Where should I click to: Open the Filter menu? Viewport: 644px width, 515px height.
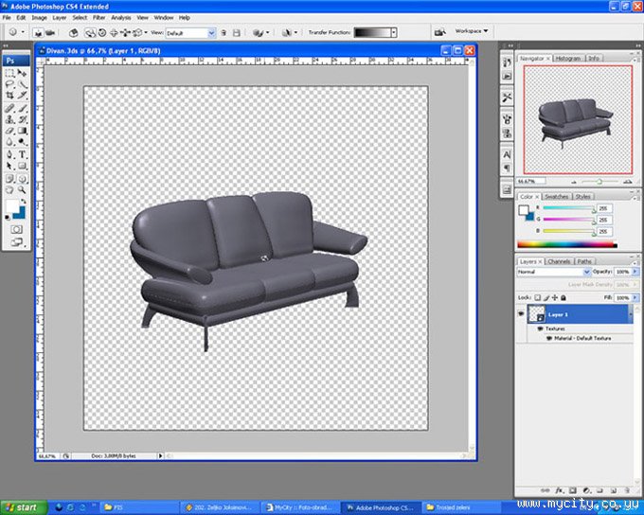point(98,17)
